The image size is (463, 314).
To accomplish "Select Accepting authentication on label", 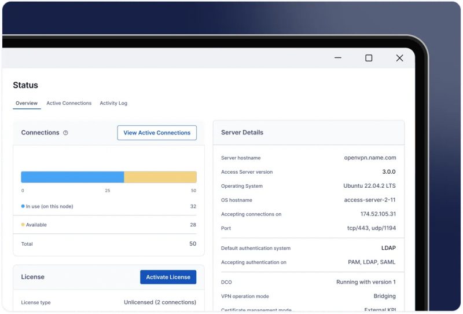I will [x=253, y=262].
